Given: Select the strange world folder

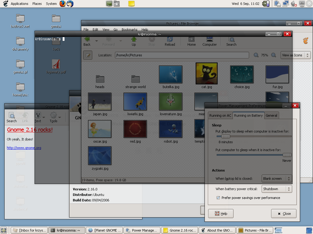Looking at the screenshot, I should pyautogui.click(x=135, y=82).
